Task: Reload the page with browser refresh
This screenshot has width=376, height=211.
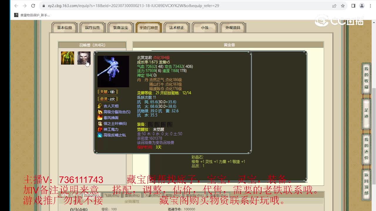Action: [x=33, y=6]
